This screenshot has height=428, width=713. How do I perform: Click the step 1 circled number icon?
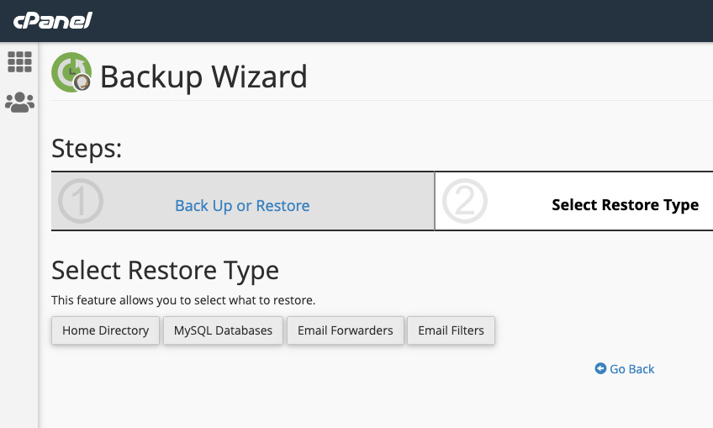pos(81,202)
